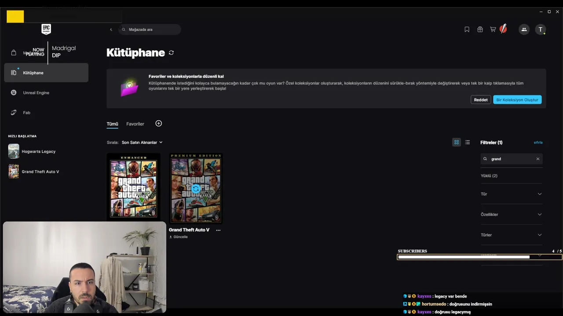Switch to grid view
563x316 pixels.
(x=457, y=142)
